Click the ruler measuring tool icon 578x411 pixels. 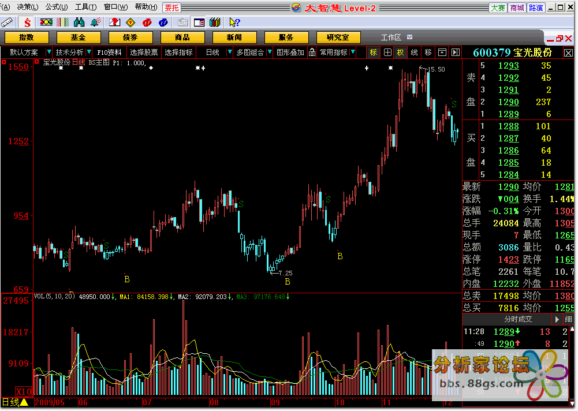7,23
